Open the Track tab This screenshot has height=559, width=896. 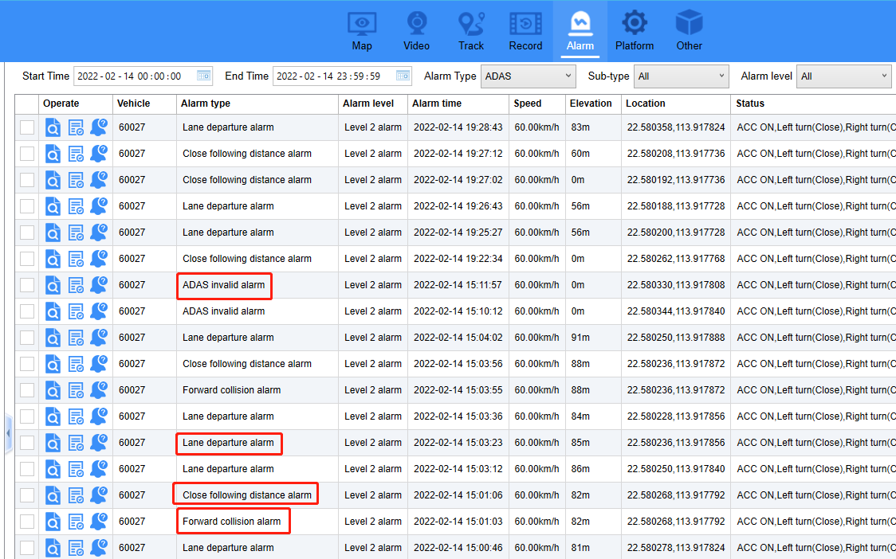471,31
